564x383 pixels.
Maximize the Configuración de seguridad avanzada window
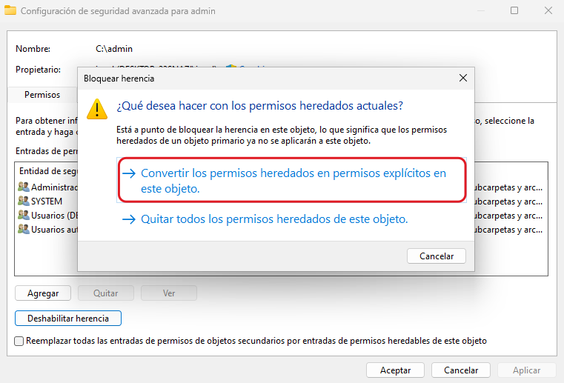pos(514,11)
